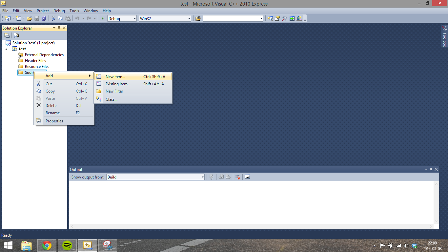Click Go to Next Message icon in Output
Viewport: 448px width, 252px height.
pos(228,177)
